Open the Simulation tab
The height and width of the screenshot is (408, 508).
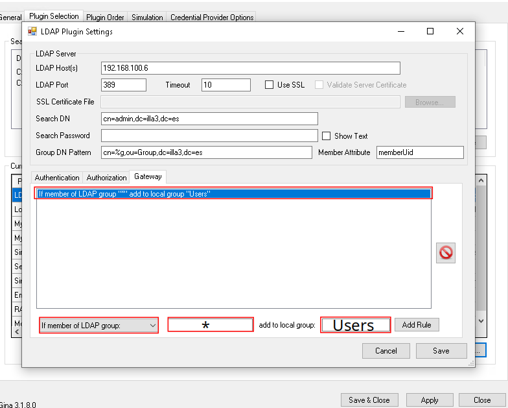point(147,18)
